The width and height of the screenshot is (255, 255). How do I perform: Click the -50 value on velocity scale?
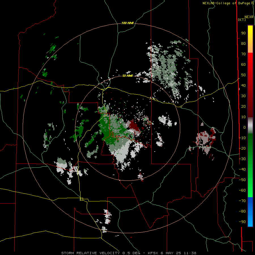tap(242, 180)
